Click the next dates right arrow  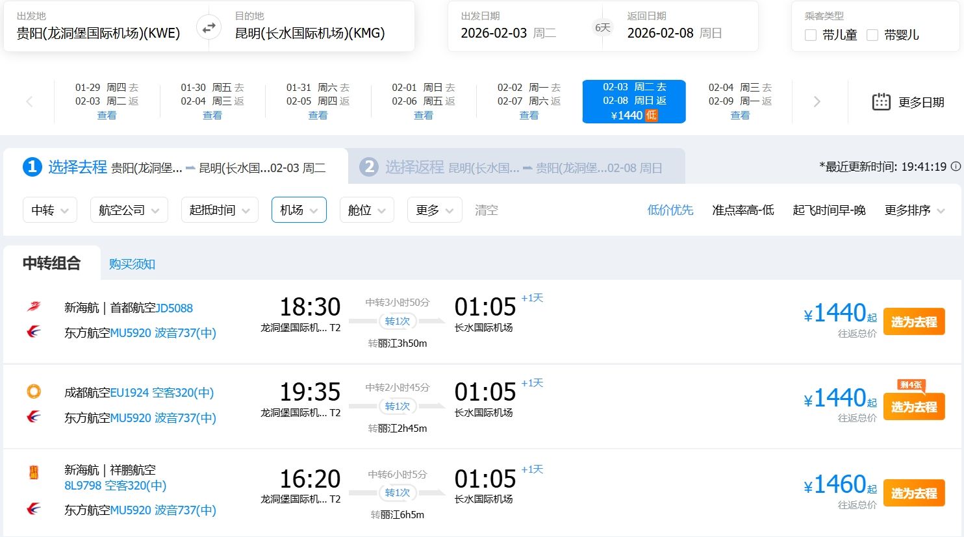[817, 101]
